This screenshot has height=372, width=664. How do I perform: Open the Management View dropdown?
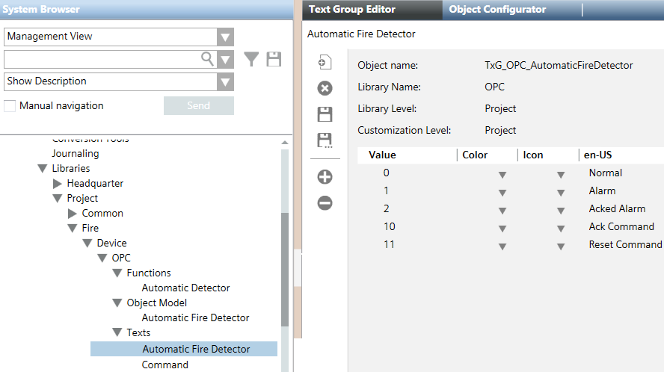pyautogui.click(x=225, y=37)
